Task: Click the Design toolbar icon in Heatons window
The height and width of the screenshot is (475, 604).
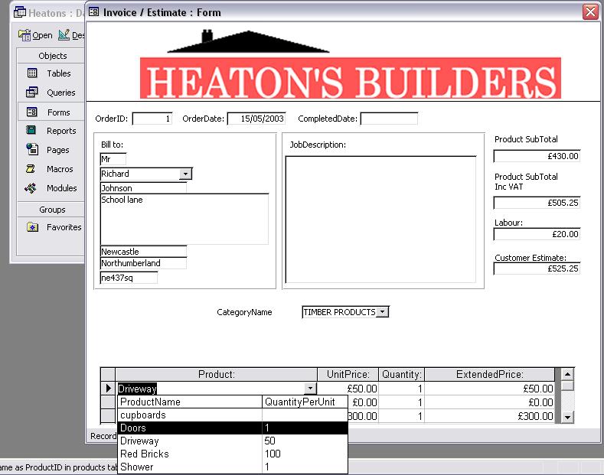Action: point(64,34)
